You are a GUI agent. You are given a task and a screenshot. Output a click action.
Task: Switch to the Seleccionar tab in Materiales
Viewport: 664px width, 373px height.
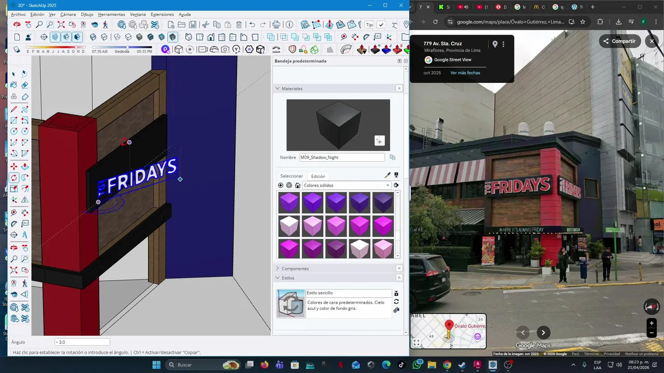292,176
